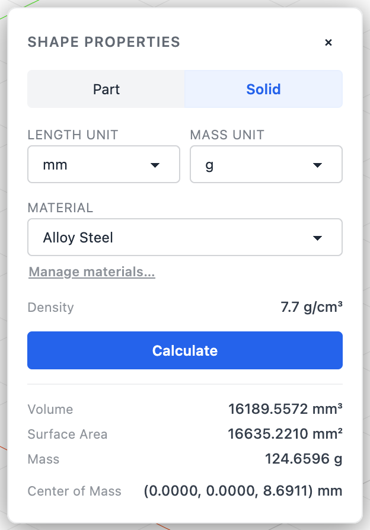The width and height of the screenshot is (370, 530).
Task: Close the Shape Properties panel
Action: [328, 43]
